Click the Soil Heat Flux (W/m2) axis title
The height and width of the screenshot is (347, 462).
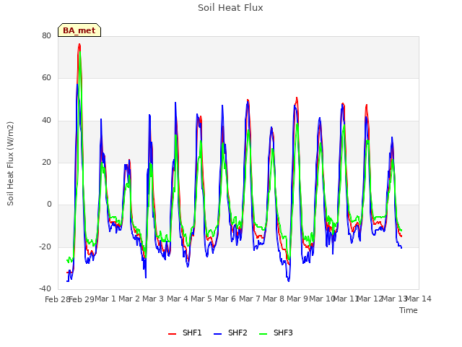10,163
